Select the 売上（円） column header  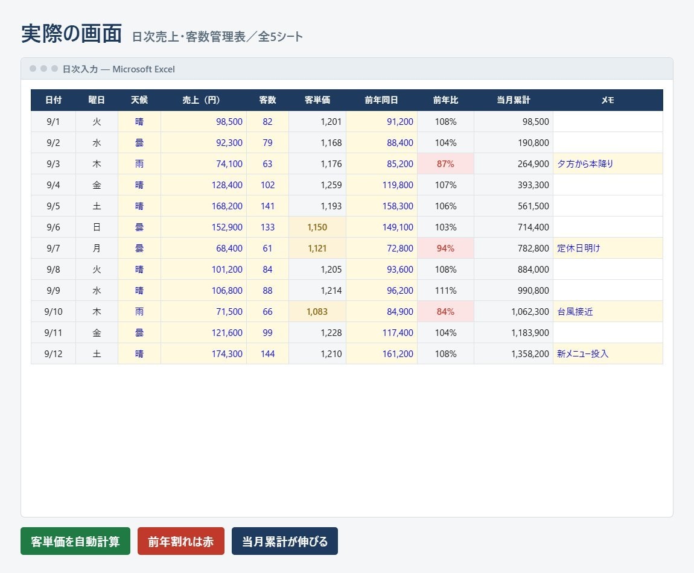pos(203,100)
